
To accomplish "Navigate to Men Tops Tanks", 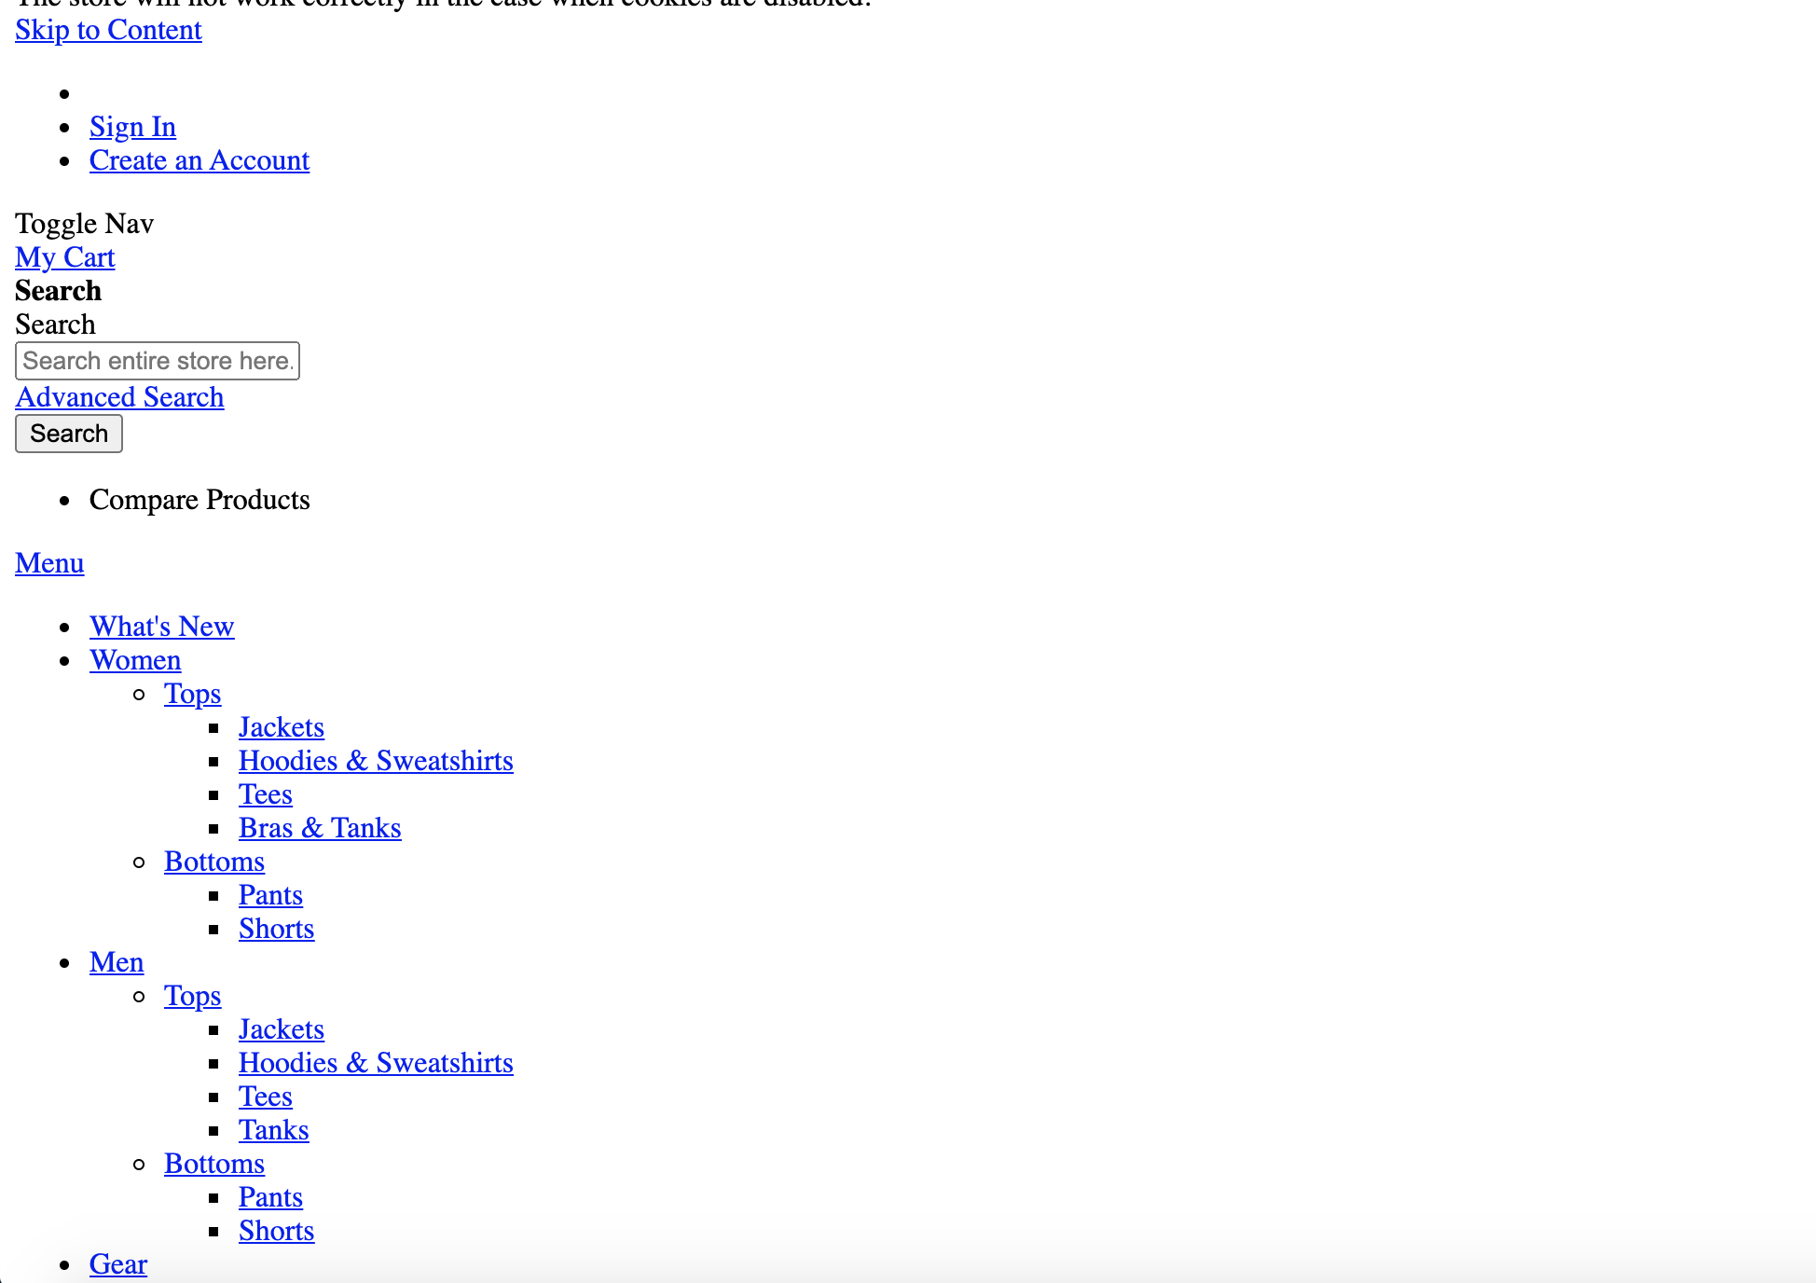I will click(x=273, y=1129).
